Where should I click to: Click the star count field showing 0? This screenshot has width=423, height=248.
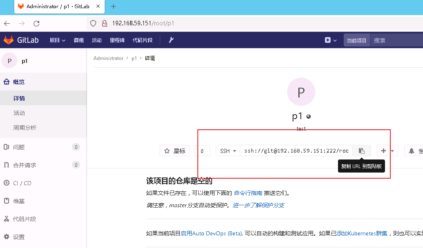[202, 151]
